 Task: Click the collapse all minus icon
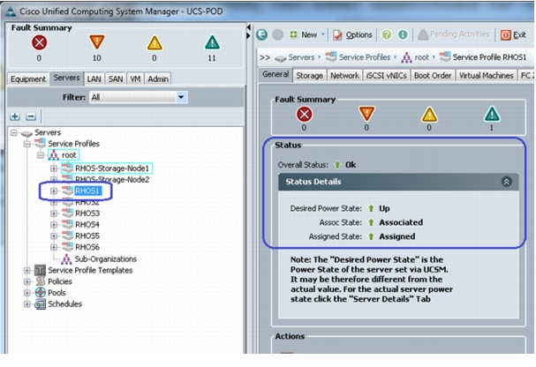tap(31, 116)
